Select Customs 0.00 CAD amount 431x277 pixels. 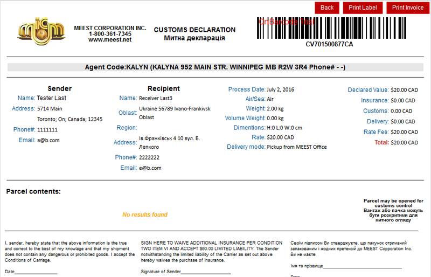(401, 111)
